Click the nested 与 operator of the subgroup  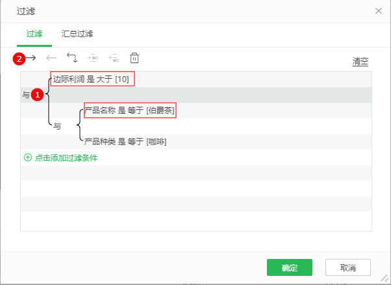point(57,126)
